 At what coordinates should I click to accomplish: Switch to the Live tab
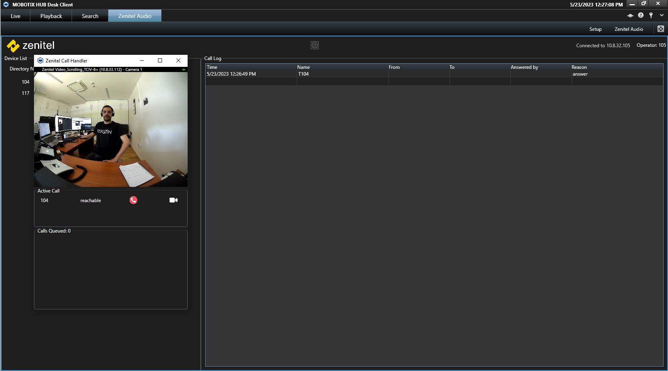tap(16, 16)
